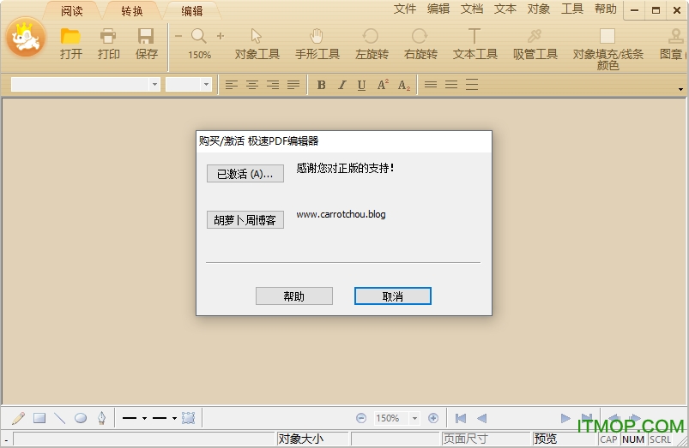Open the 帮助 menu in menu bar
Image resolution: width=689 pixels, height=448 pixels.
coord(606,9)
